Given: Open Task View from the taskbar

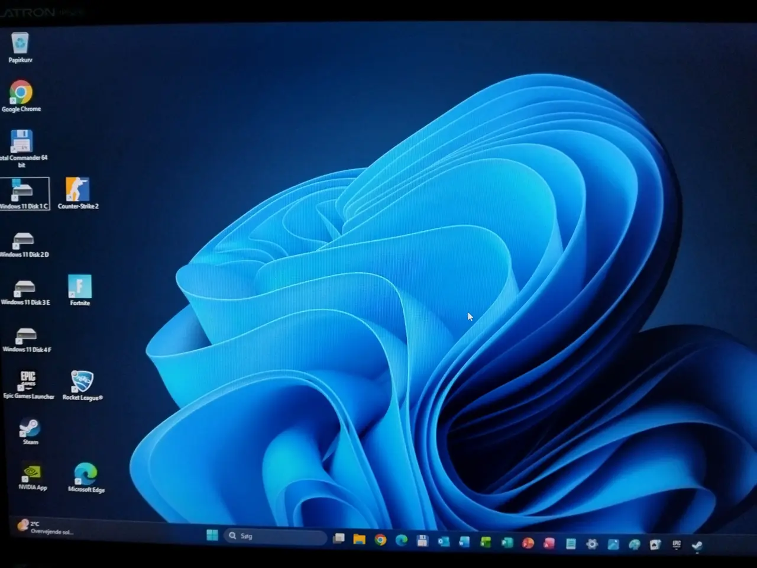Looking at the screenshot, I should 339,538.
